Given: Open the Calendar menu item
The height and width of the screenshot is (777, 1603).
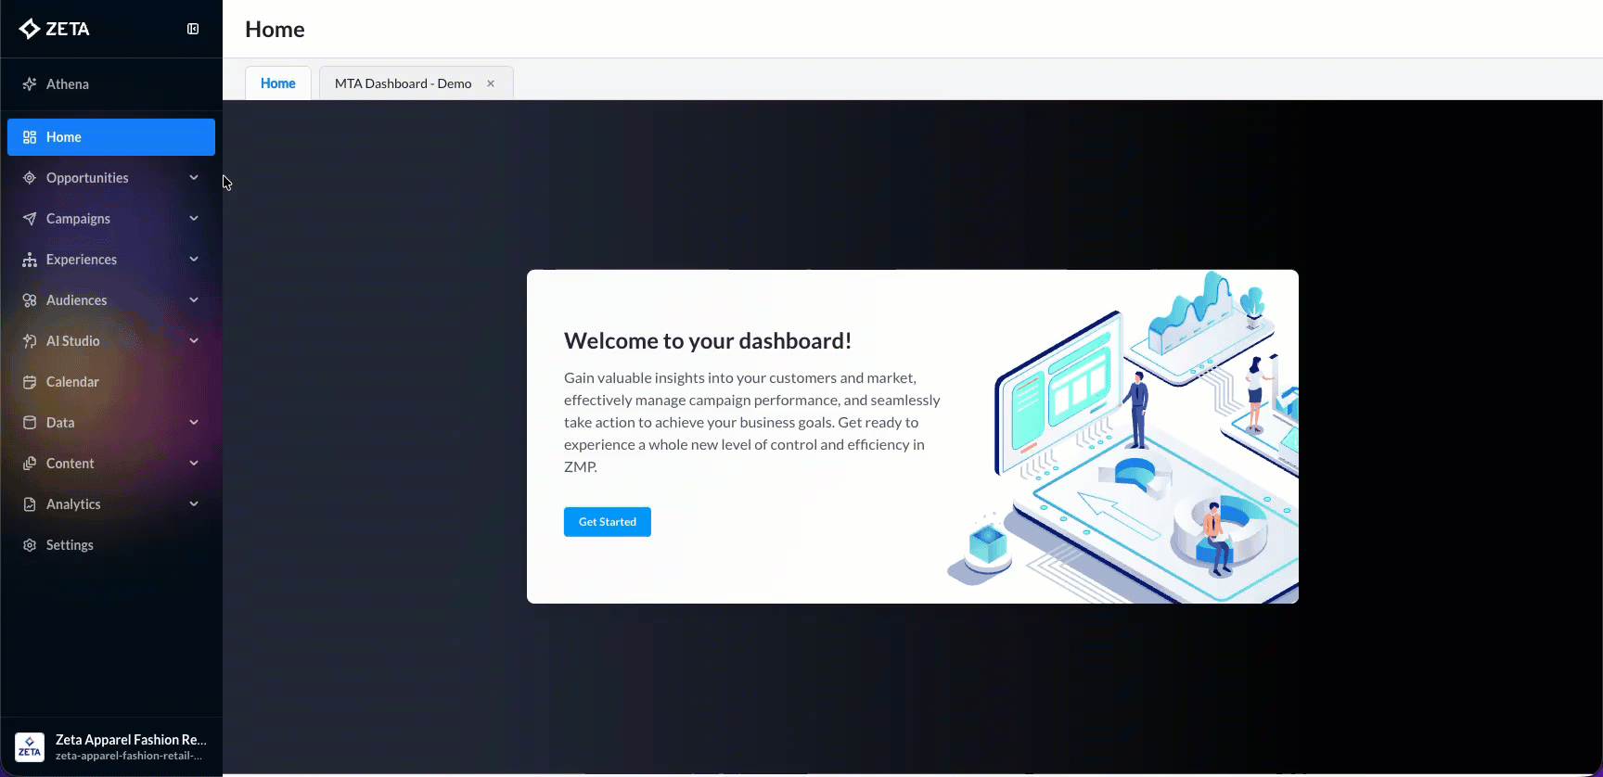Looking at the screenshot, I should pyautogui.click(x=111, y=382).
